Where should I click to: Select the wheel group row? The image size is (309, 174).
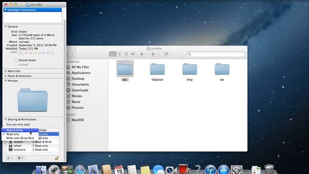pyautogui.click(x=32, y=146)
